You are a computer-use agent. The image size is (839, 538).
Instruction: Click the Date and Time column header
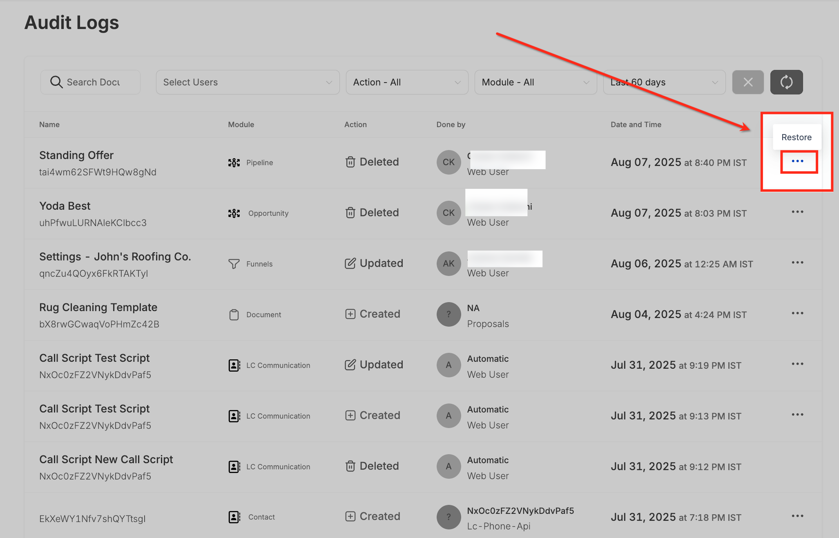(636, 125)
